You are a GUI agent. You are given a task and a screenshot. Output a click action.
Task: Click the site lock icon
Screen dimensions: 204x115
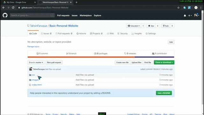tap(19, 8)
